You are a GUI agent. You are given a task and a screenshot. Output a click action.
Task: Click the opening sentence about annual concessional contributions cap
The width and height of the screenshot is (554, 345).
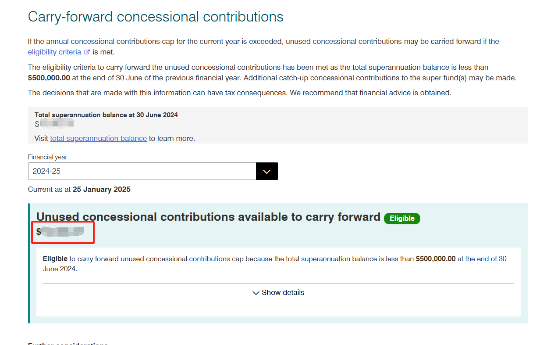click(x=263, y=42)
